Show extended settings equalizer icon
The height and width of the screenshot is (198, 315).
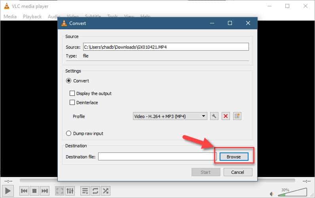tap(70, 191)
